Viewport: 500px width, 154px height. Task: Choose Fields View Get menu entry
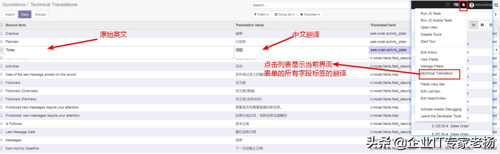(x=432, y=84)
